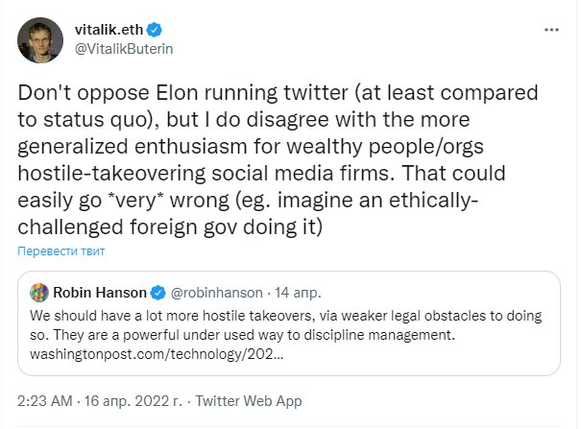Click the 16 апр. 2022 г. date
This screenshot has height=429, width=581.
click(x=133, y=401)
